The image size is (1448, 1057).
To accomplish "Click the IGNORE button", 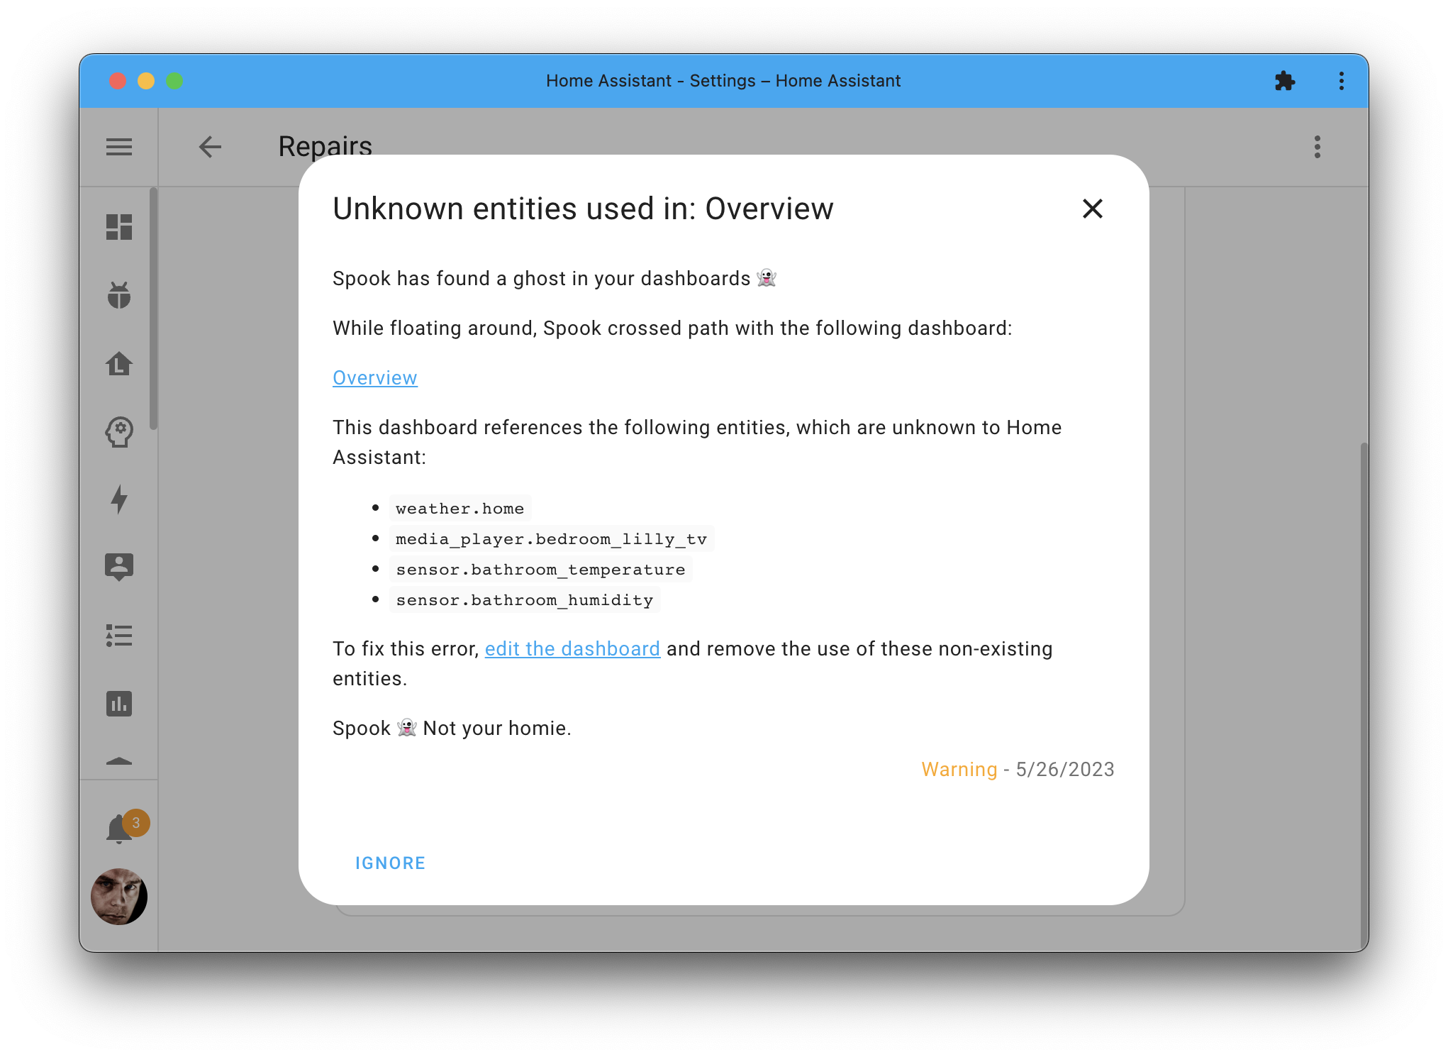I will [390, 863].
